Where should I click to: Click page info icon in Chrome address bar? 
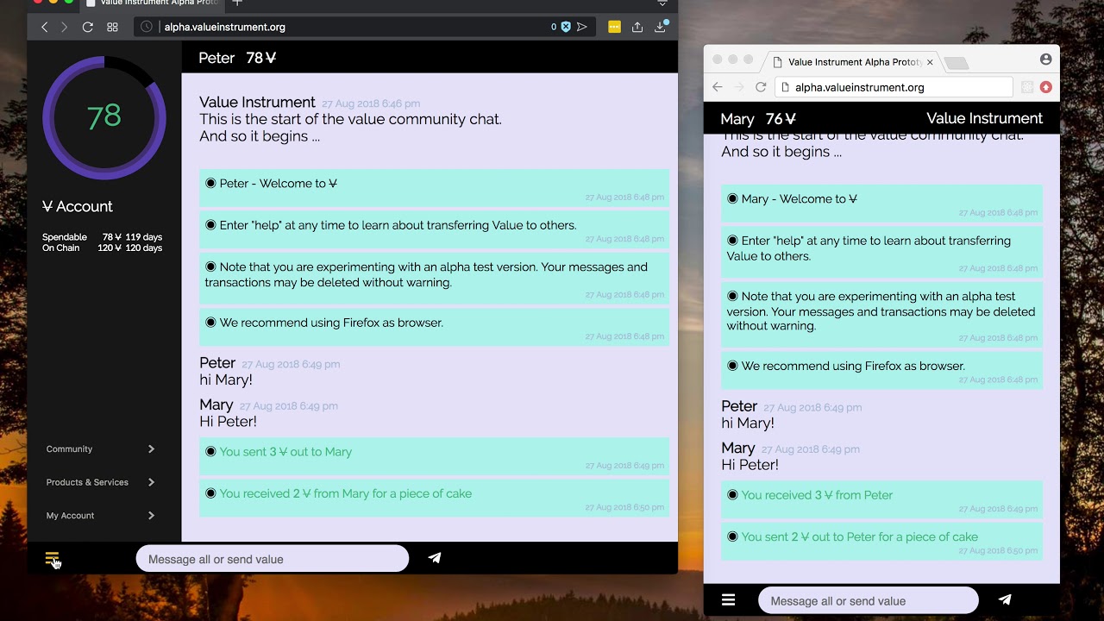[784, 87]
